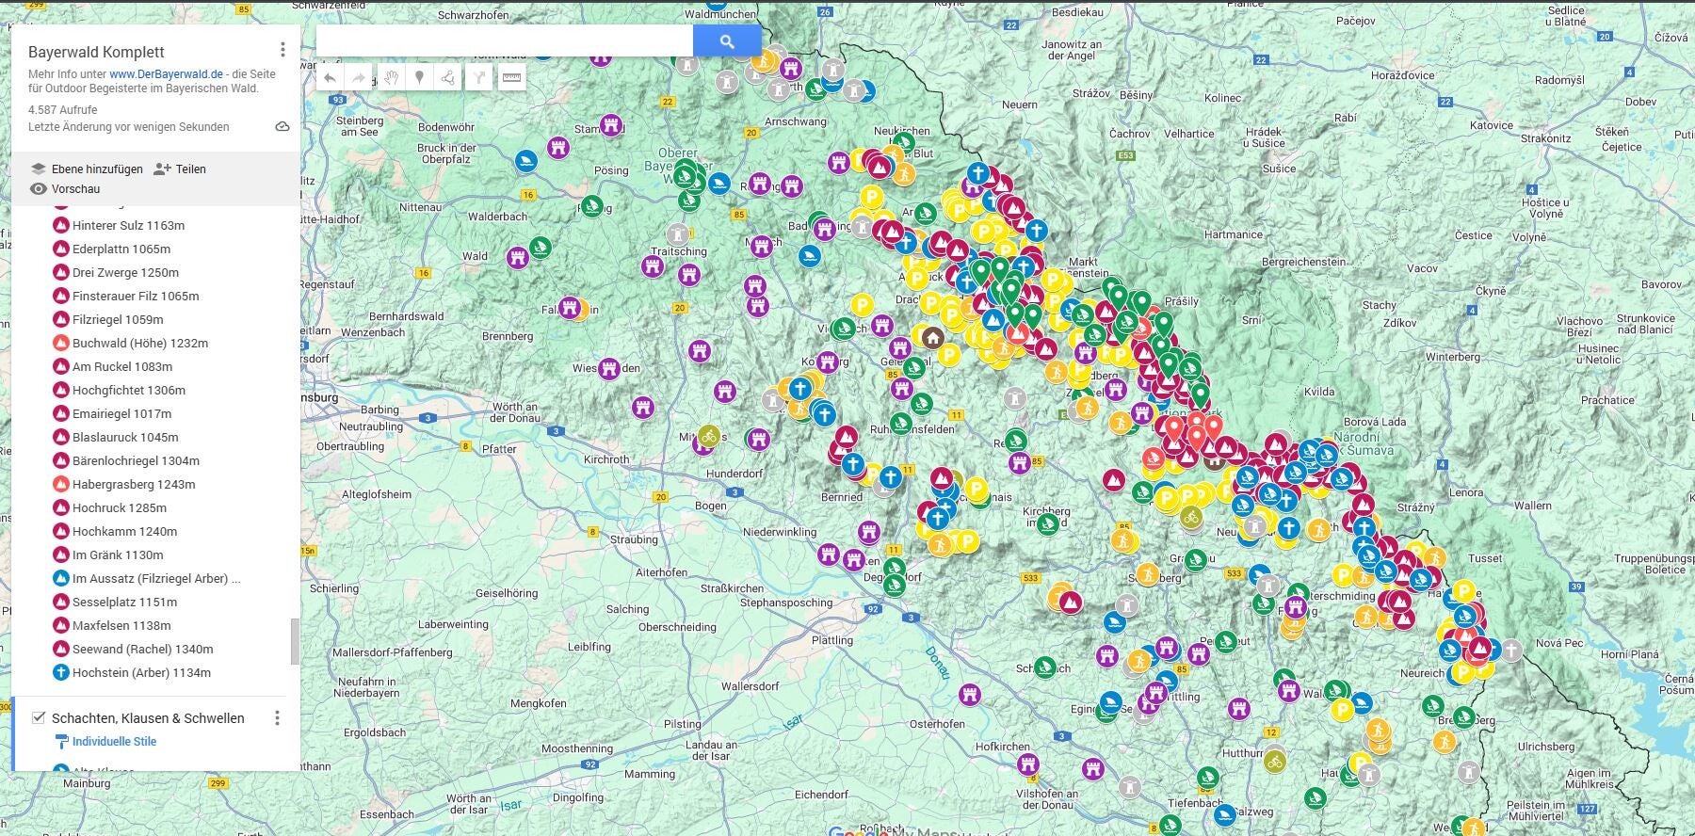
Task: Open the Bayerwald Komplett three-dot menu
Action: pos(282,50)
